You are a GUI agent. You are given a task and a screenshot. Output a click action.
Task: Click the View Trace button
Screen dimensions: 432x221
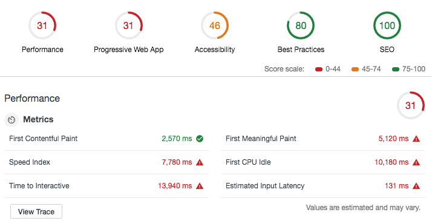coord(36,212)
